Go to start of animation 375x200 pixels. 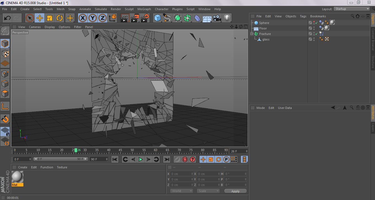pyautogui.click(x=115, y=159)
